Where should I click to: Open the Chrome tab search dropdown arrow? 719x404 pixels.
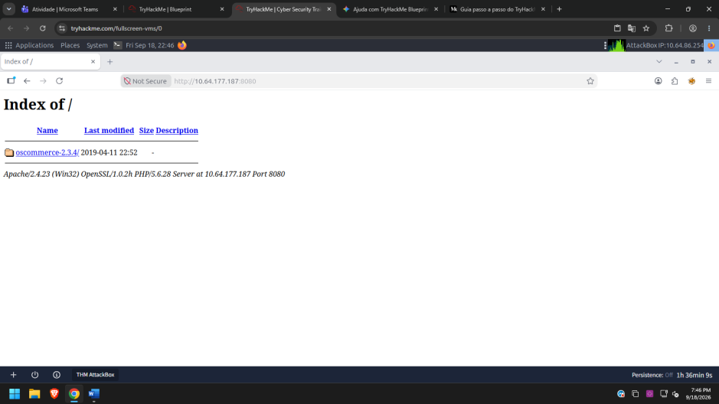(8, 9)
